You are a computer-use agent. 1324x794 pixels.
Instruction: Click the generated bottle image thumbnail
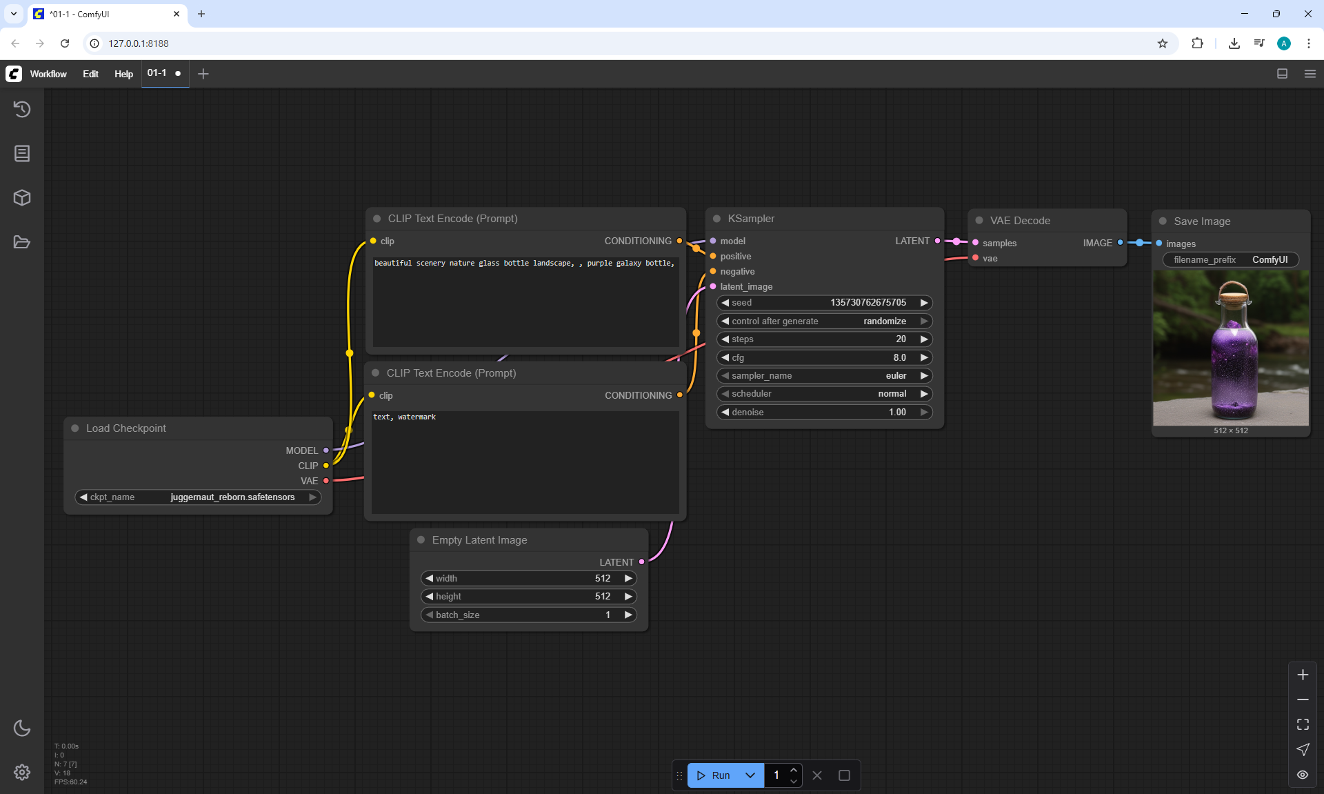(x=1231, y=348)
